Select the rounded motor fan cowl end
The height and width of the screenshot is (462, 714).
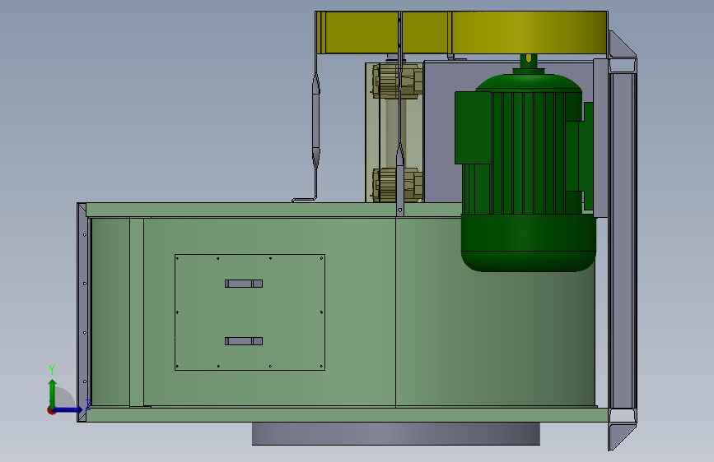click(528, 243)
